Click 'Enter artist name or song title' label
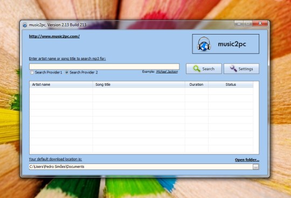Screen dimensions: 291x198 coord(67,58)
